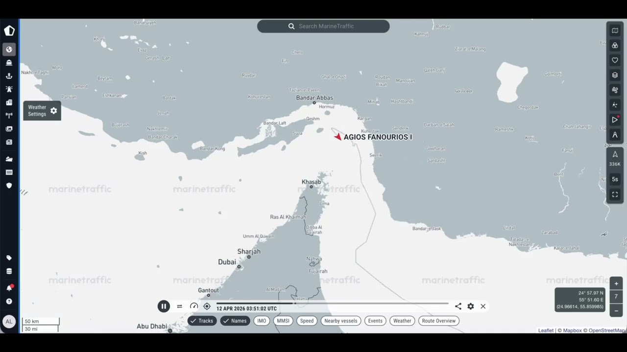The height and width of the screenshot is (352, 627).
Task: Center map on vessel target icon
Action: coord(207,307)
